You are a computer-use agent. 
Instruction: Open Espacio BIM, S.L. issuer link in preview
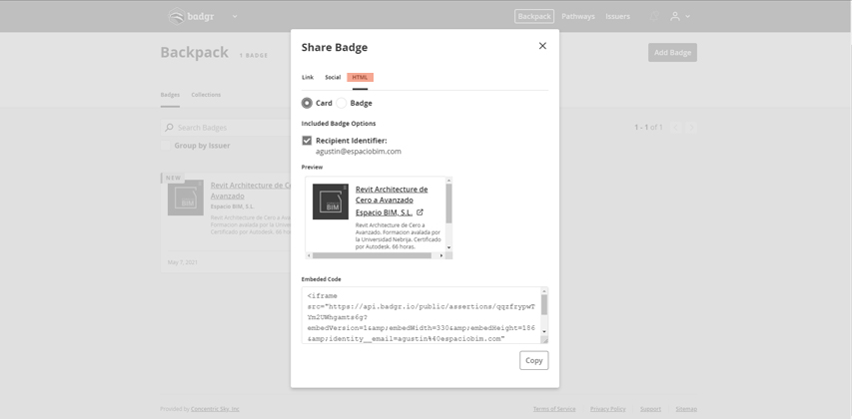384,212
